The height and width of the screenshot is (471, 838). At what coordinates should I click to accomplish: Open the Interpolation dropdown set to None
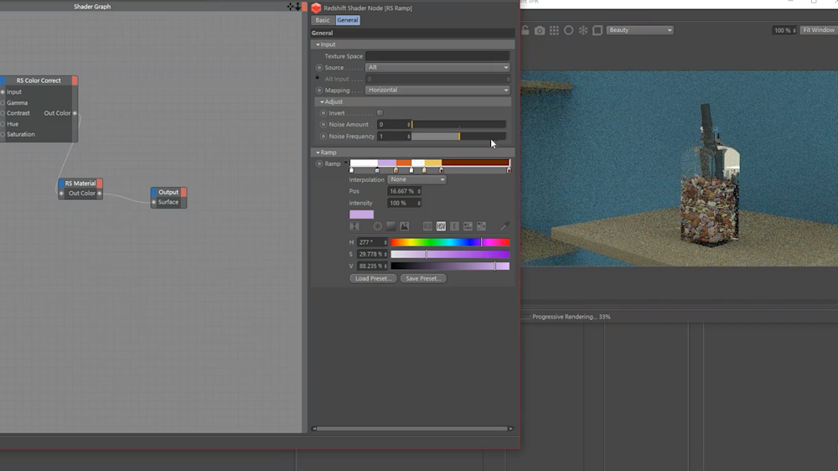point(416,179)
